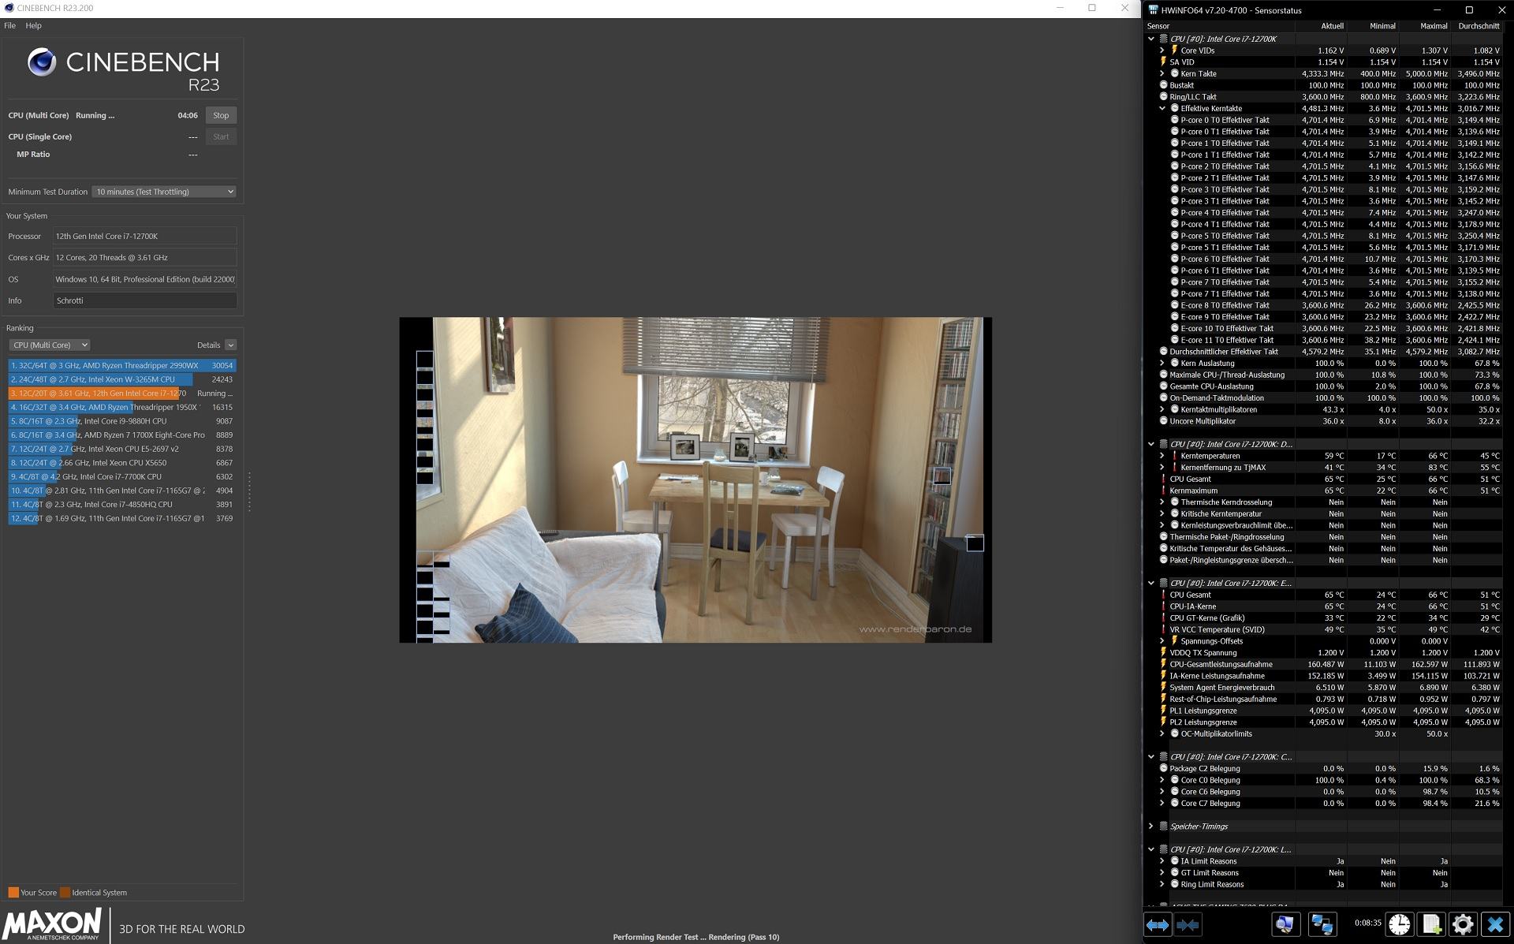Click the blue X close-sensors icon

pyautogui.click(x=1495, y=924)
